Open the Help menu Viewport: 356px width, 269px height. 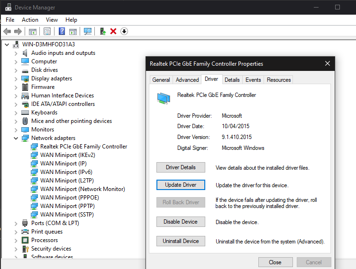click(x=71, y=20)
